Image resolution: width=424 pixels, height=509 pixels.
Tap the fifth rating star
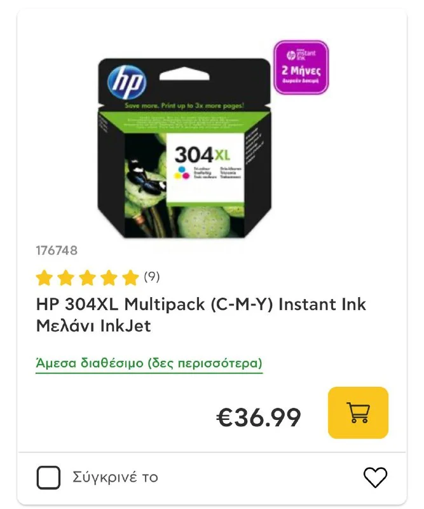pos(130,278)
